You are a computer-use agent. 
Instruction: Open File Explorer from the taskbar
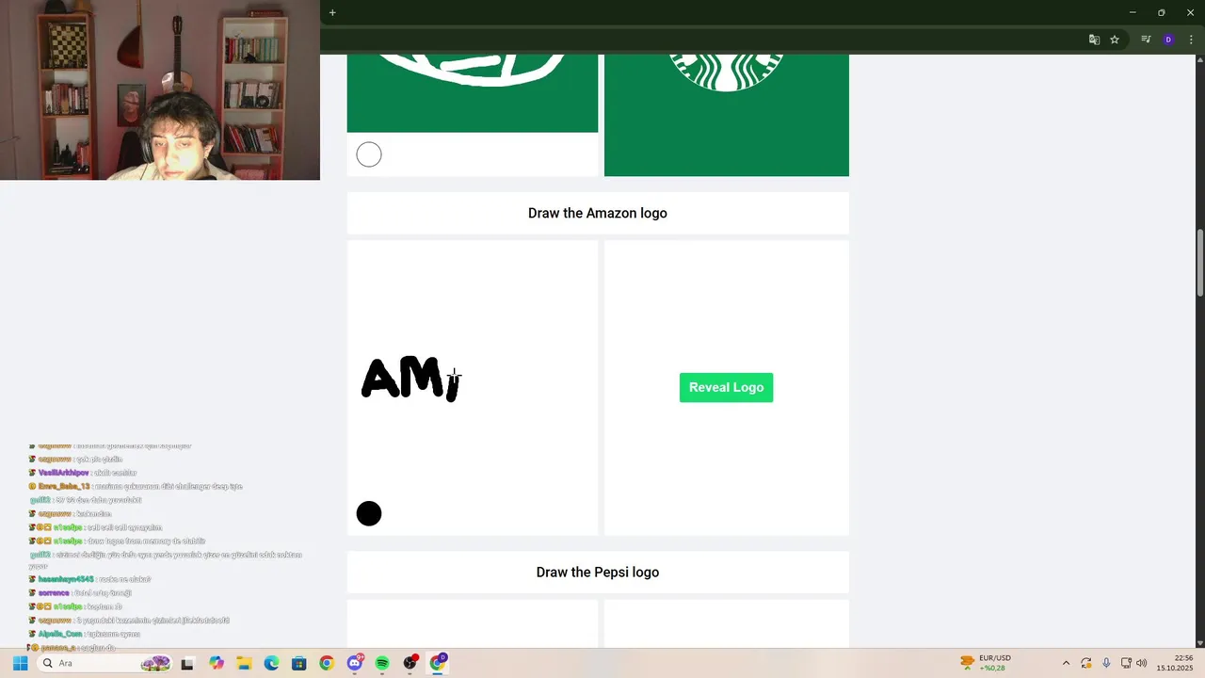[x=244, y=663]
